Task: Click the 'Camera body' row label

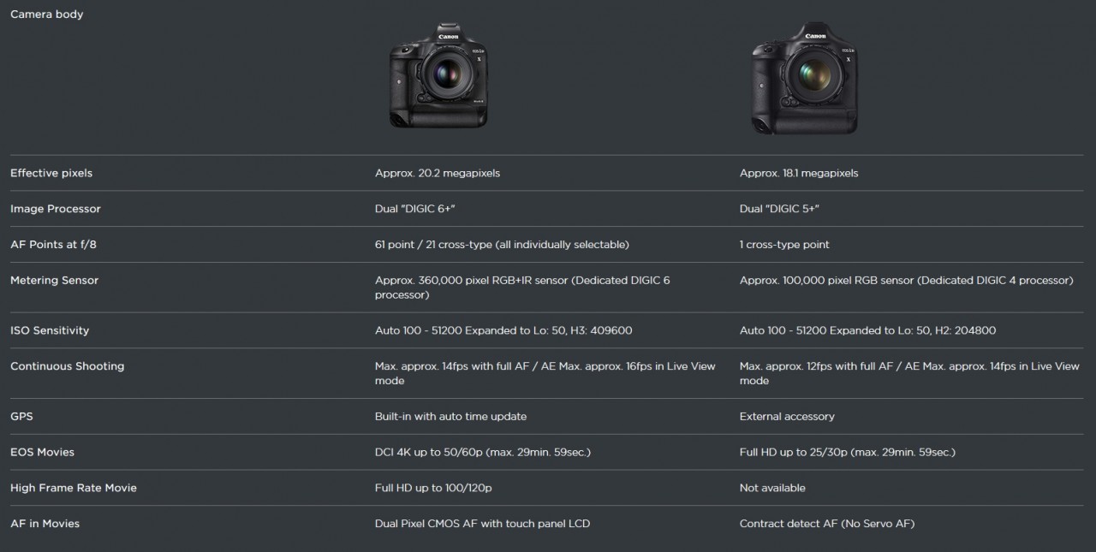Action: [47, 15]
